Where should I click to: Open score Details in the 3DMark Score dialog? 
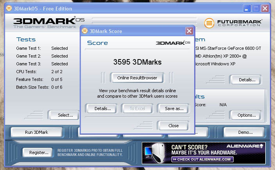point(102,109)
